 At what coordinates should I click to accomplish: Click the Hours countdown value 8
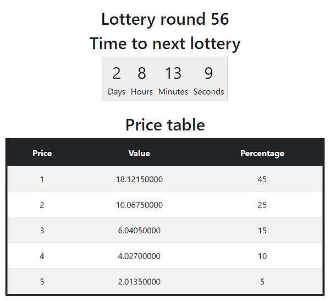point(142,73)
